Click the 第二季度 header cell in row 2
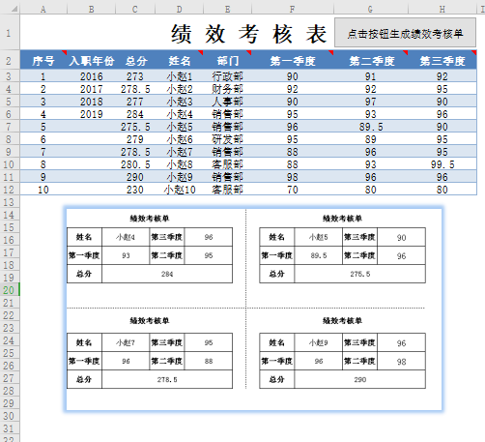This screenshot has height=442, width=485. point(370,61)
